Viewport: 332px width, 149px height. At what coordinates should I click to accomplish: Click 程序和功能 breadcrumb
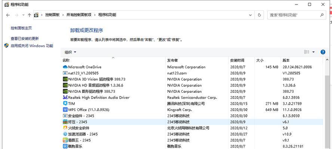click(107, 15)
